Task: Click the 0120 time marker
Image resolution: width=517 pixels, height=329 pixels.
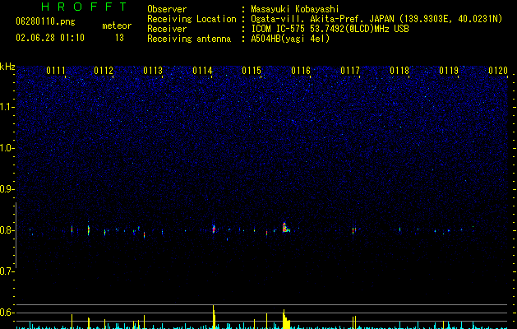Action: click(x=498, y=71)
